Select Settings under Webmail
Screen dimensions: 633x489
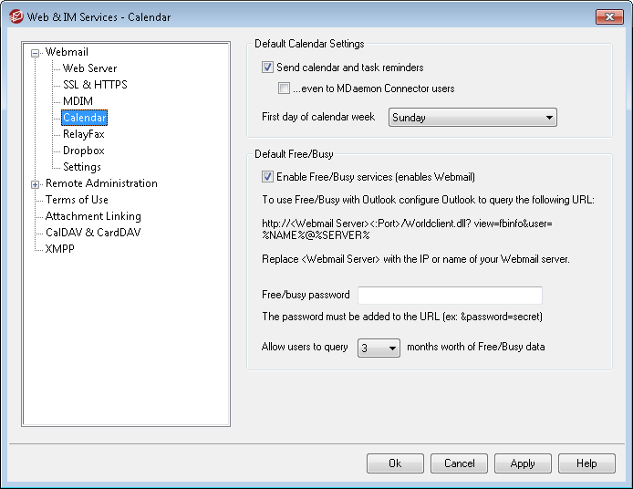(82, 167)
